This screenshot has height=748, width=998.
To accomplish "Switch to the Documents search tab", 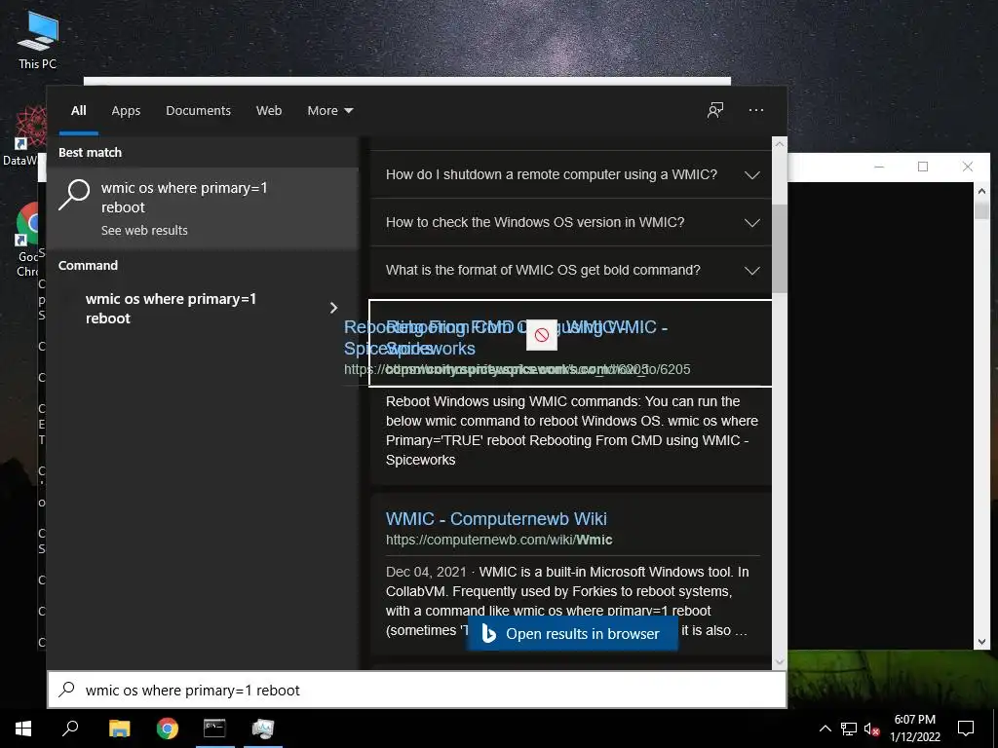I will (x=198, y=111).
